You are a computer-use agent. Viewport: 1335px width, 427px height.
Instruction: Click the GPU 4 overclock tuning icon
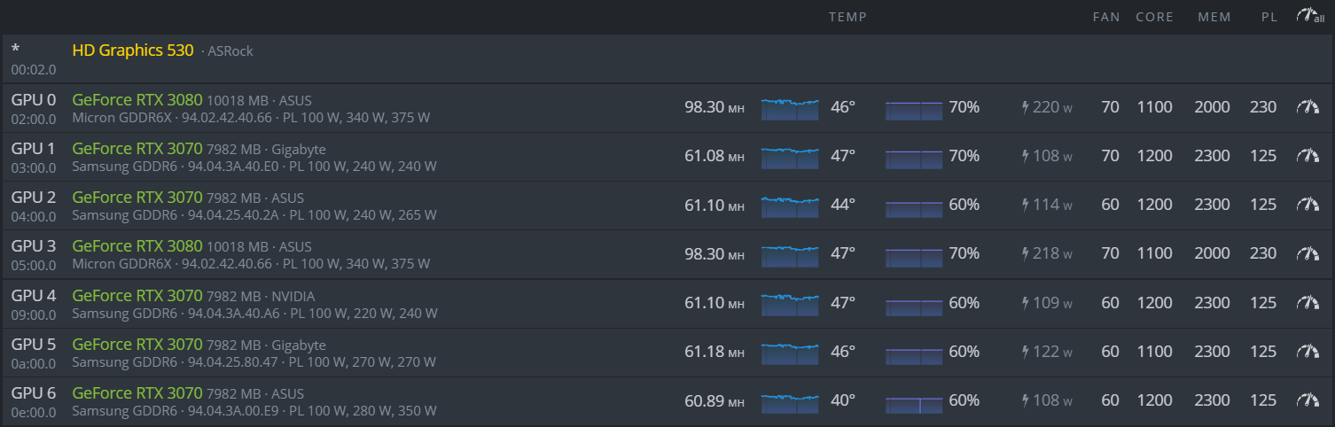[x=1308, y=303]
